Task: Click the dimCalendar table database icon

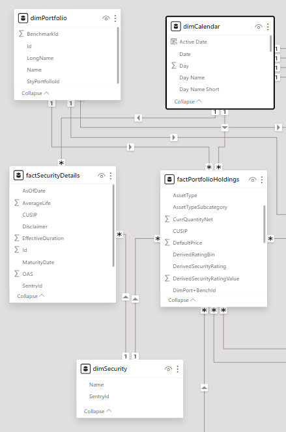Action: 176,27
